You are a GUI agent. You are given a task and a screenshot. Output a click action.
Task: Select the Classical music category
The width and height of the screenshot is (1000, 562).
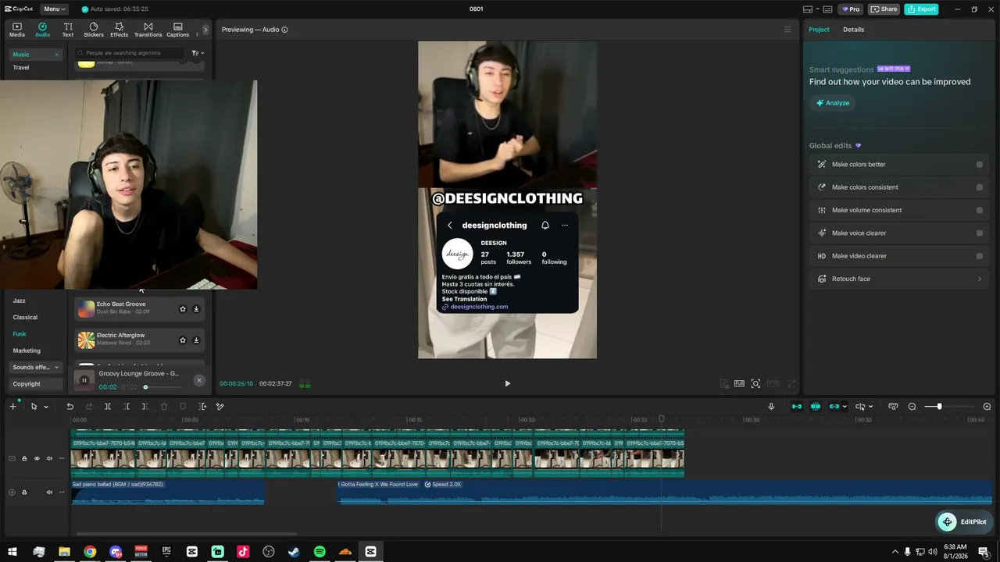coord(25,318)
